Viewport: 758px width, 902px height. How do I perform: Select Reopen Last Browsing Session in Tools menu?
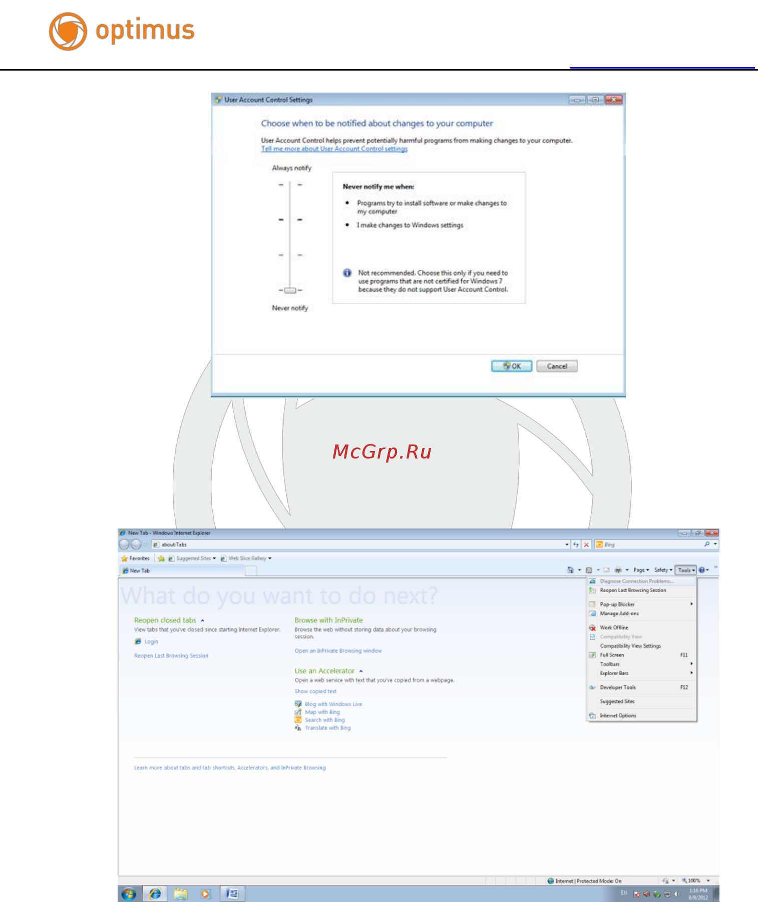pos(642,591)
